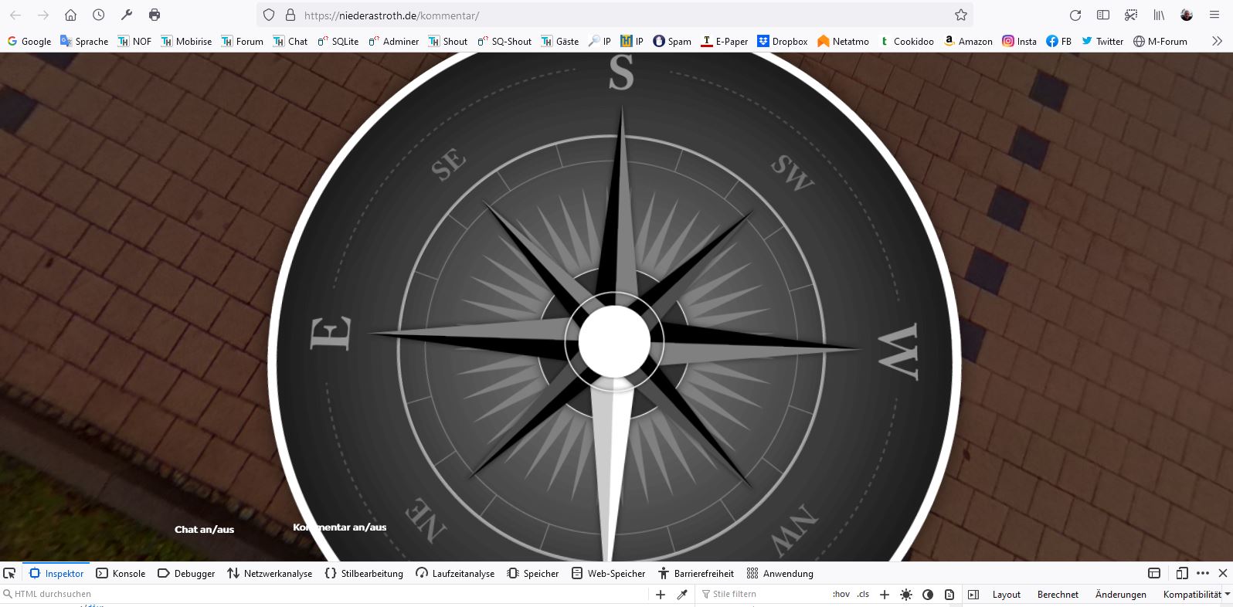Image resolution: width=1233 pixels, height=607 pixels.
Task: Open the Stilbearbeitung tab
Action: click(x=364, y=573)
